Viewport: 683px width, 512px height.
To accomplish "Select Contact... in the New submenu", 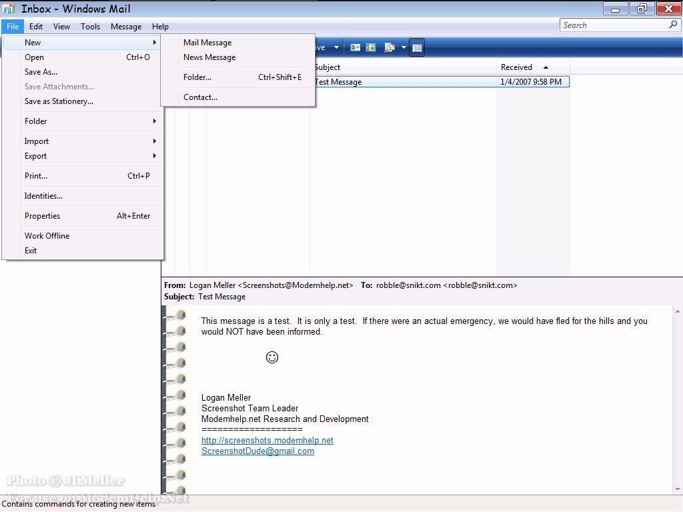I will pos(238,97).
